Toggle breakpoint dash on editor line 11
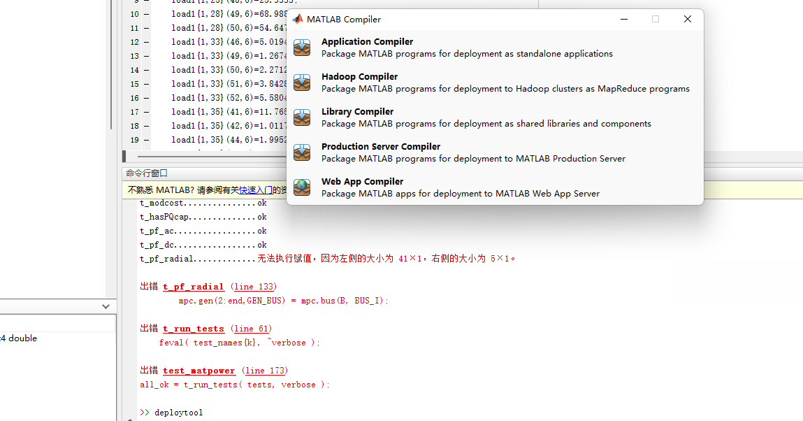803x421 pixels. click(147, 28)
